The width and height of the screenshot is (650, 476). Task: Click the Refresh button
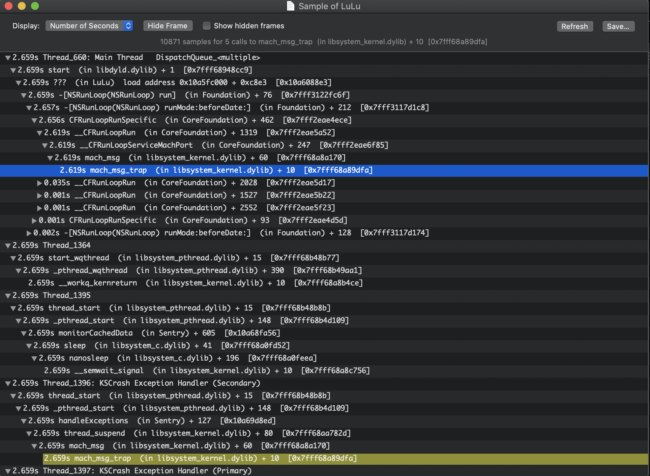pos(575,26)
